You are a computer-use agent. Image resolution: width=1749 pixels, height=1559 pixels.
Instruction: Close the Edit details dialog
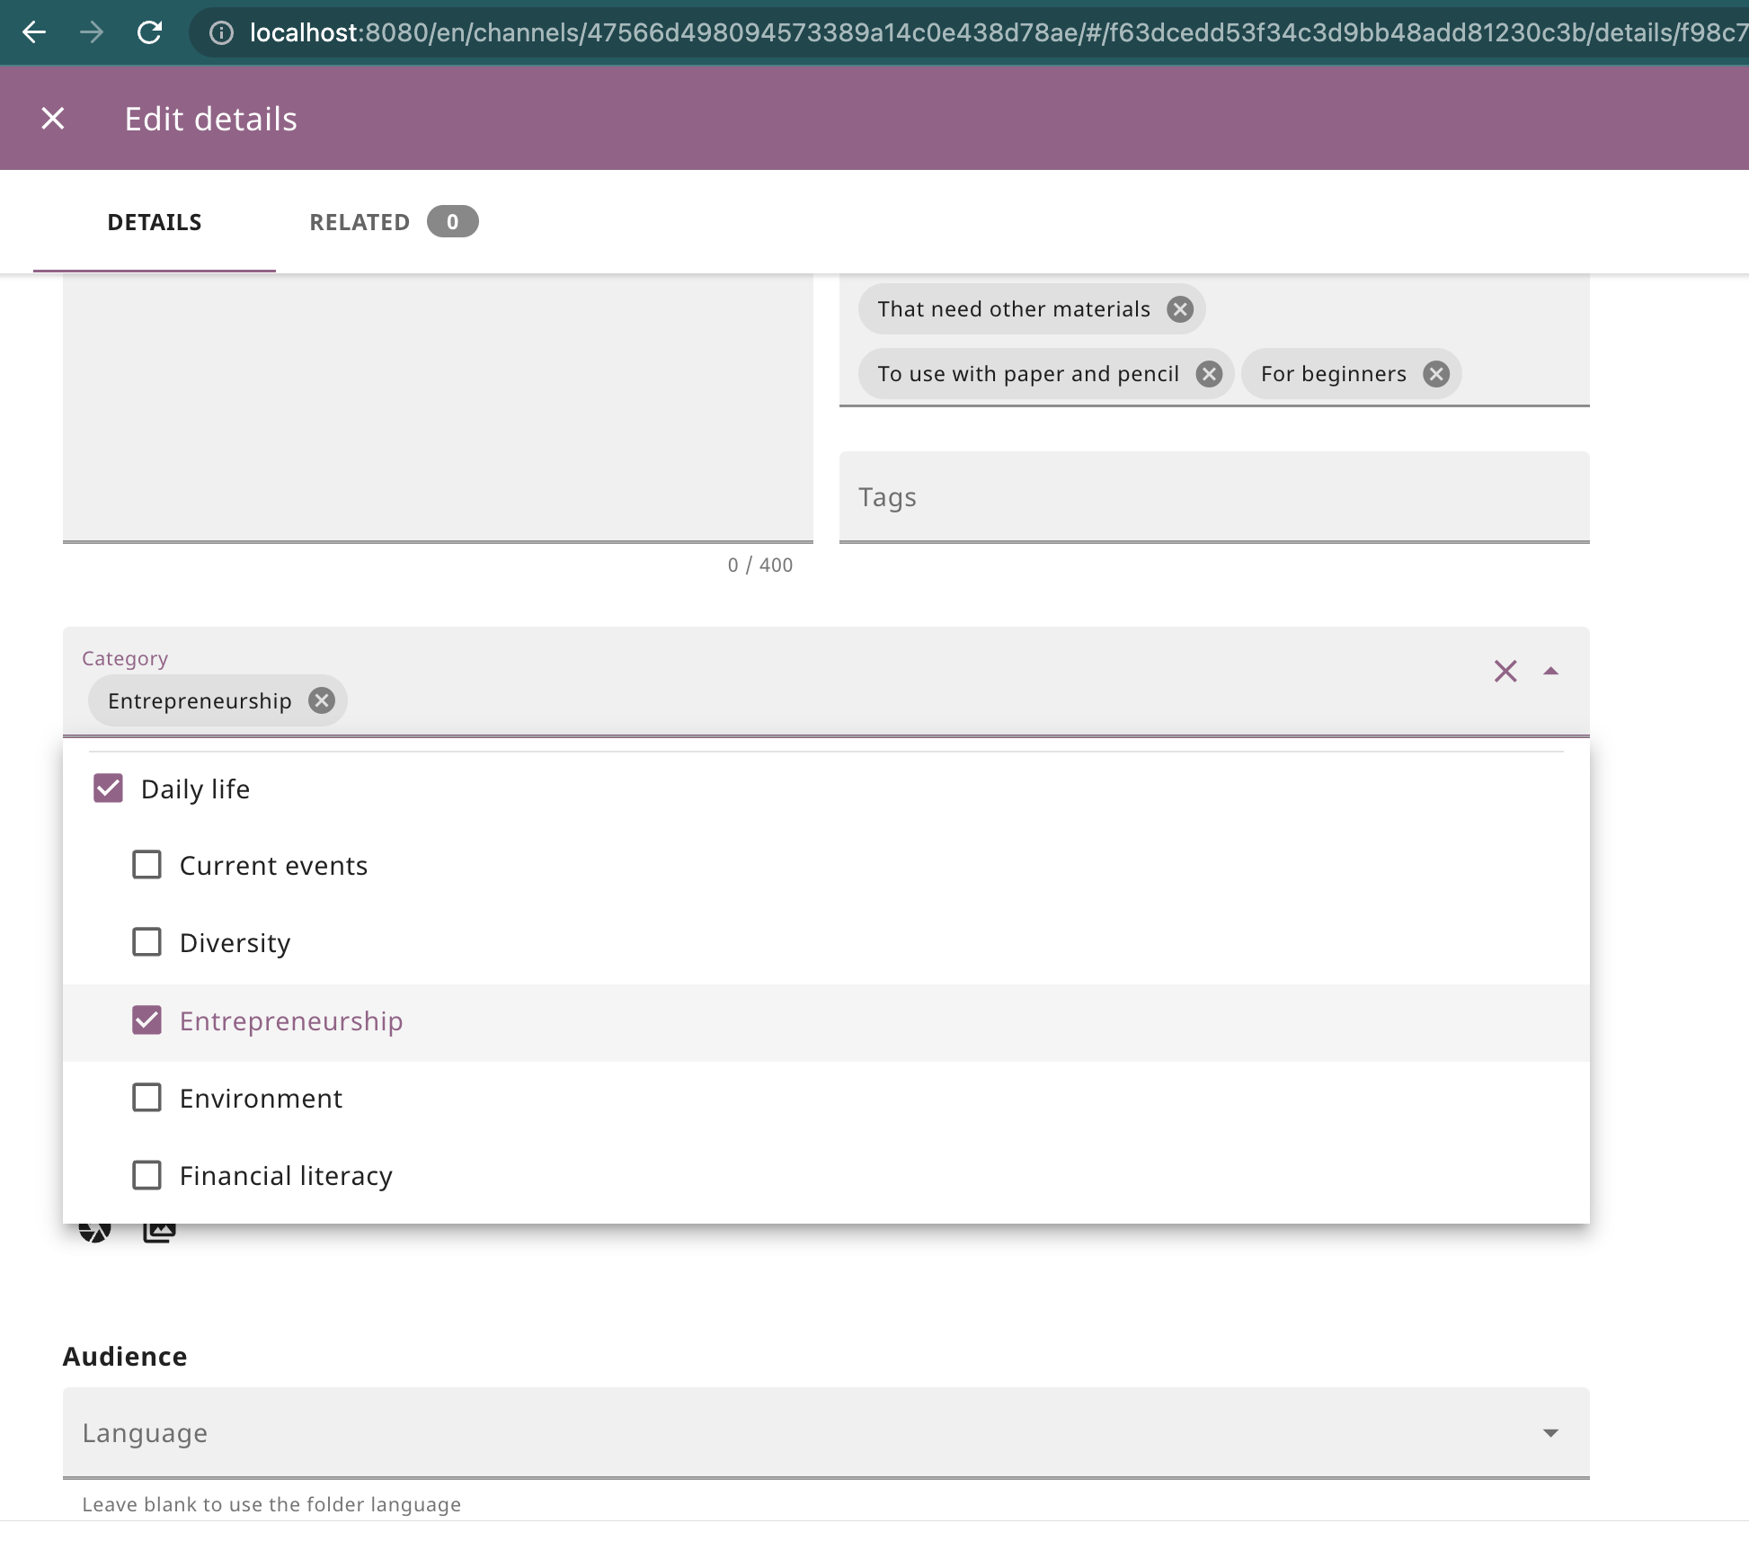53,118
